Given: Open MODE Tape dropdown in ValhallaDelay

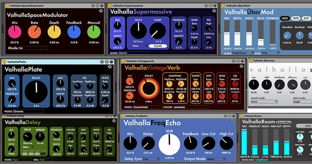Looking at the screenshot, I should click(21, 160).
